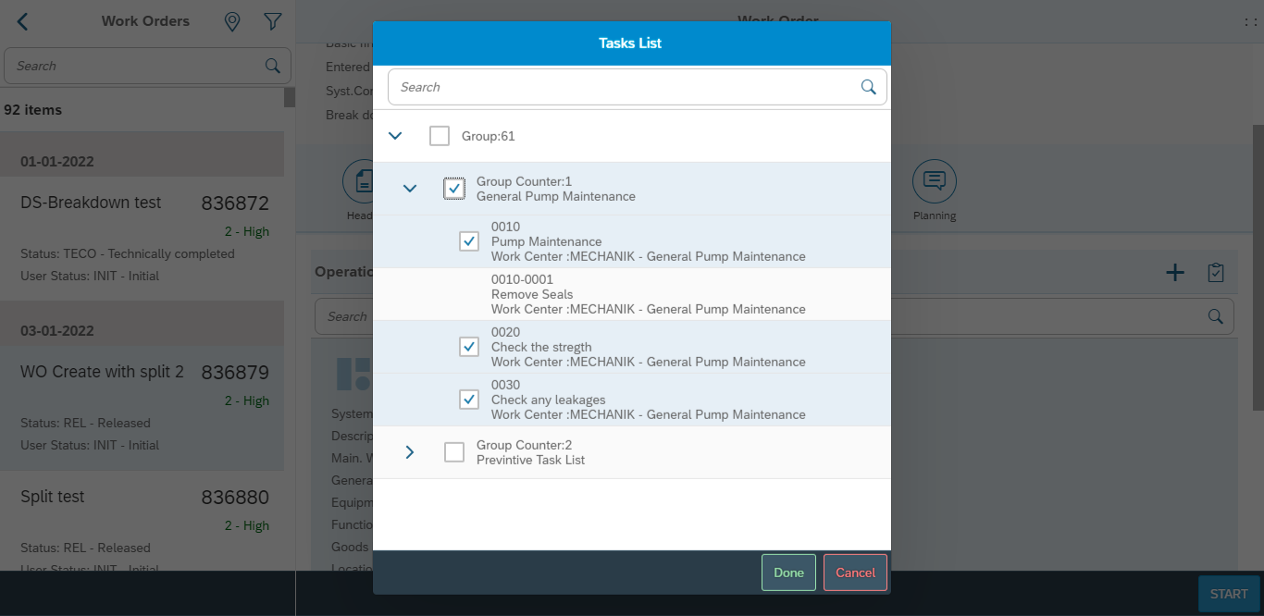Check the Preventive Task List Group Counter:2 checkbox
Viewport: 1264px width, 616px height.
453,452
